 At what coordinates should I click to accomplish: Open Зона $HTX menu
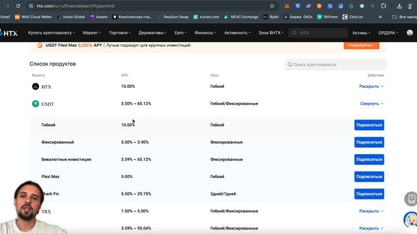click(271, 33)
